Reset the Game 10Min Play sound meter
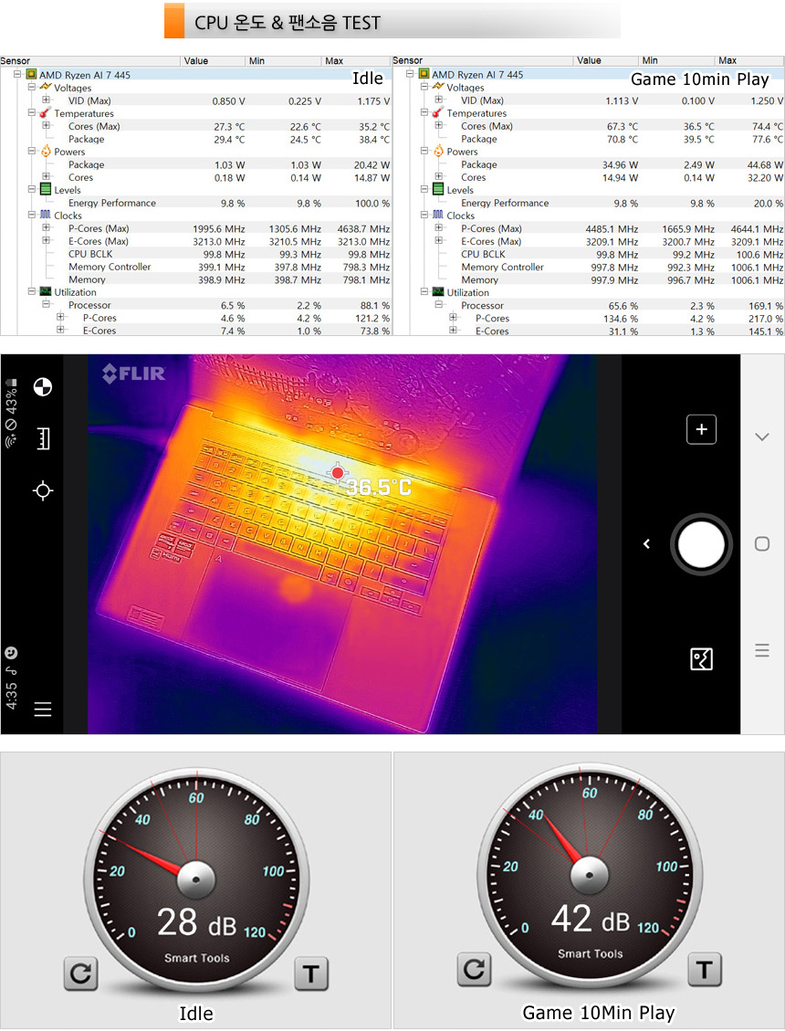The image size is (785, 1031). pyautogui.click(x=474, y=969)
